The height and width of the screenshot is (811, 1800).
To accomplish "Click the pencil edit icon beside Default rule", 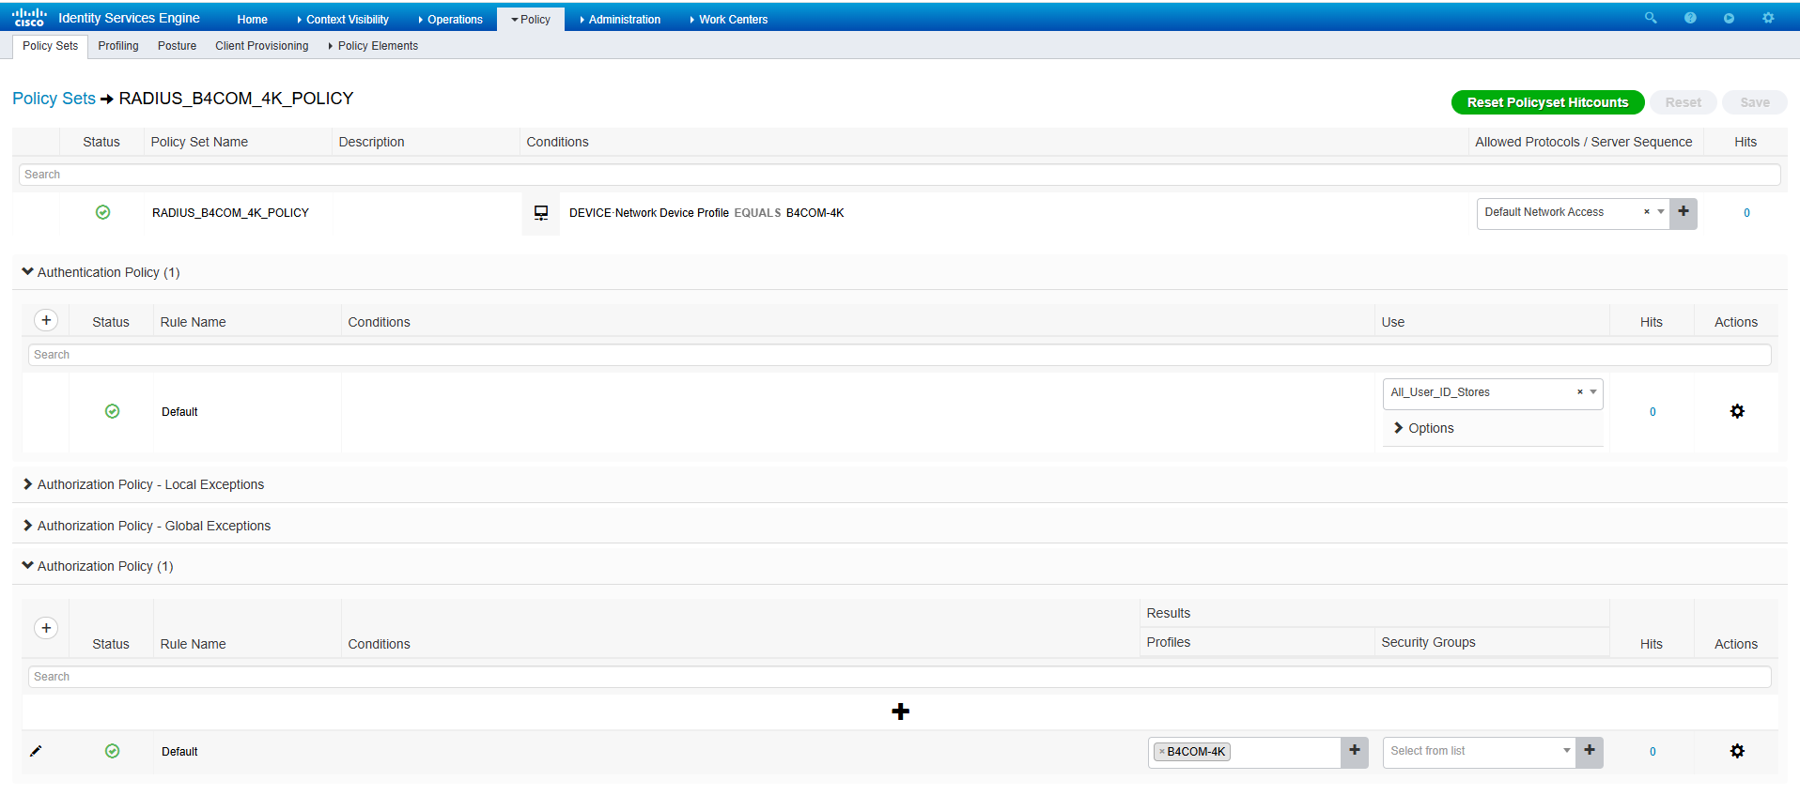I will tap(36, 751).
